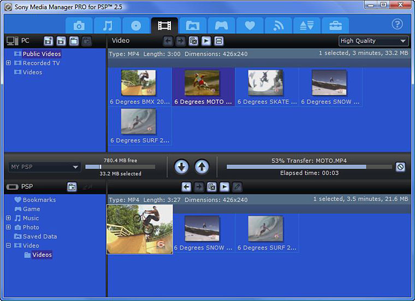Select Saved Data in the PSP tree
The height and width of the screenshot is (301, 415).
[x=40, y=237]
